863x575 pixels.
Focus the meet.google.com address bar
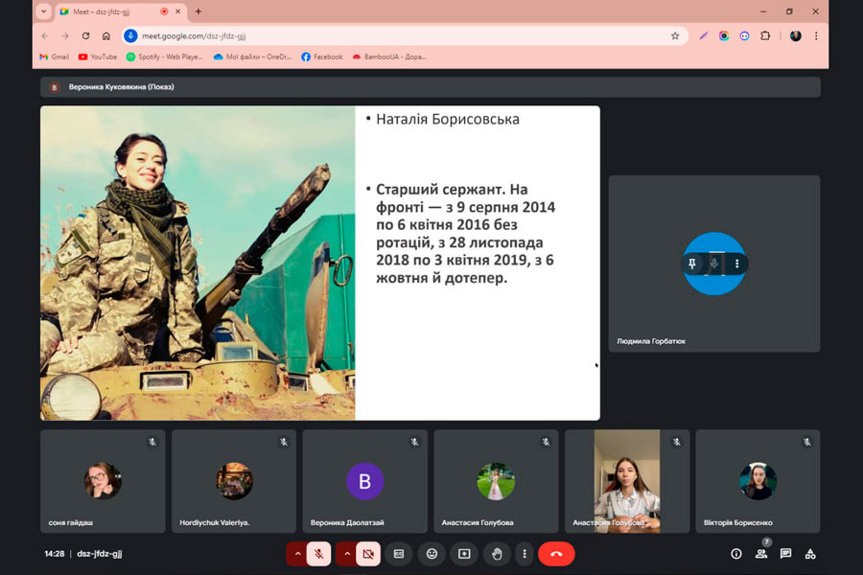(x=405, y=35)
